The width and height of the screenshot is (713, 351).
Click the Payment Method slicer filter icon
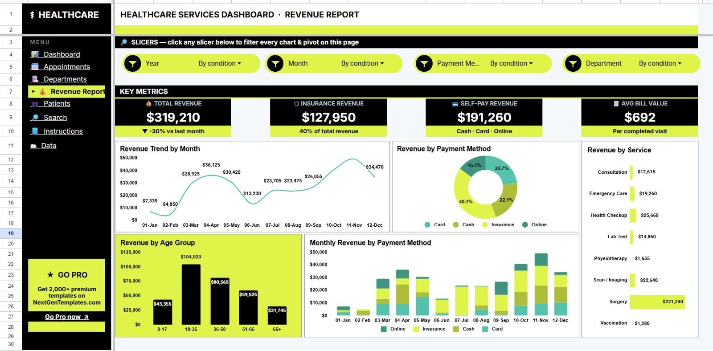(424, 64)
